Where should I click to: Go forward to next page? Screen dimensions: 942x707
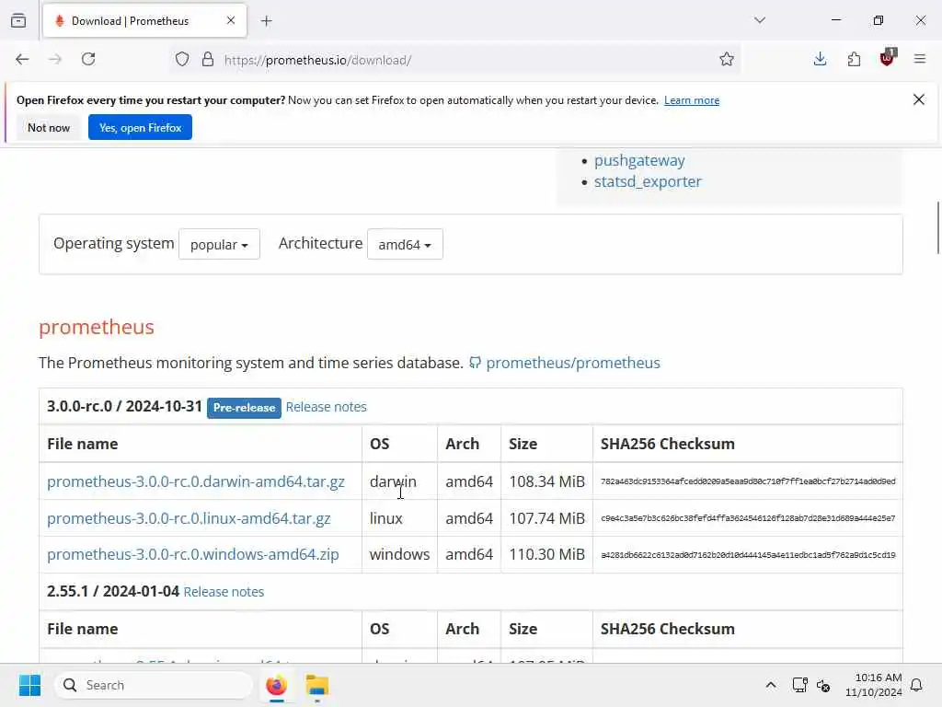(x=55, y=60)
